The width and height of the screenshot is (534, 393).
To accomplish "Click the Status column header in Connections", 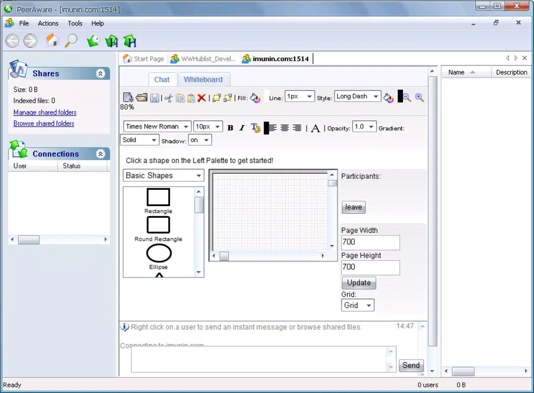I will tap(83, 166).
